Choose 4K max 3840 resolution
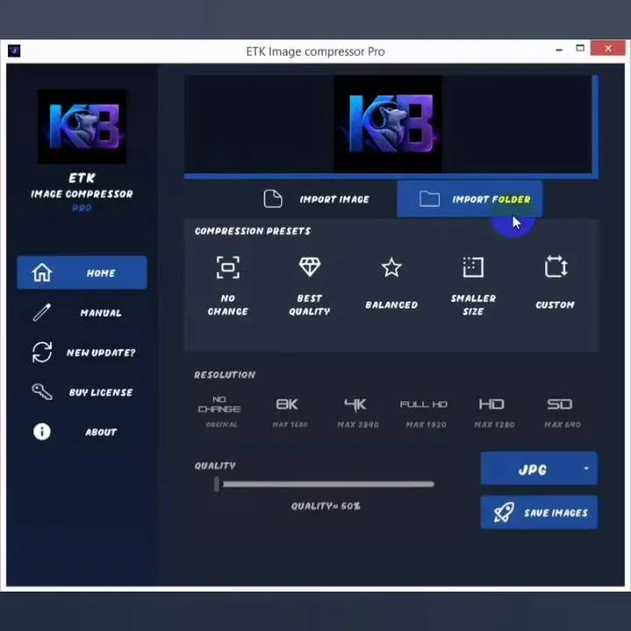The height and width of the screenshot is (631, 631). click(x=358, y=411)
